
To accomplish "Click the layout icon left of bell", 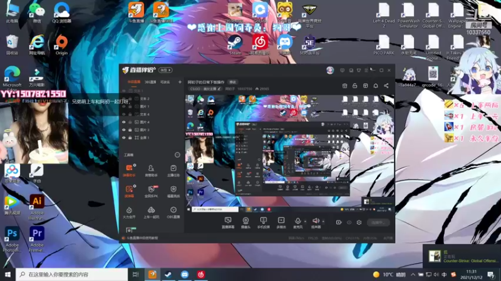I will [365, 86].
